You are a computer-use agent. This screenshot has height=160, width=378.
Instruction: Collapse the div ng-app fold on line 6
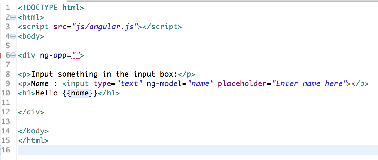pyautogui.click(x=13, y=56)
